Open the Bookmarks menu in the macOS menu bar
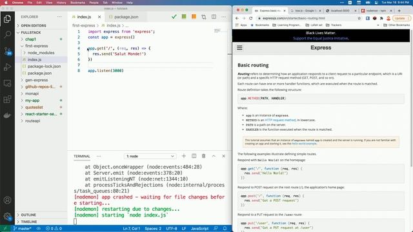This screenshot has height=232, width=413. 77,3
